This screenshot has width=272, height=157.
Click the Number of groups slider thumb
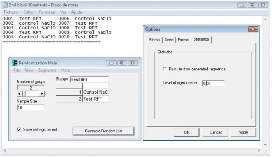tap(24, 94)
